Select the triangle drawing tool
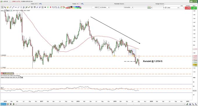Image resolution: width=198 pixels, height=106 pixels. coord(58,7)
